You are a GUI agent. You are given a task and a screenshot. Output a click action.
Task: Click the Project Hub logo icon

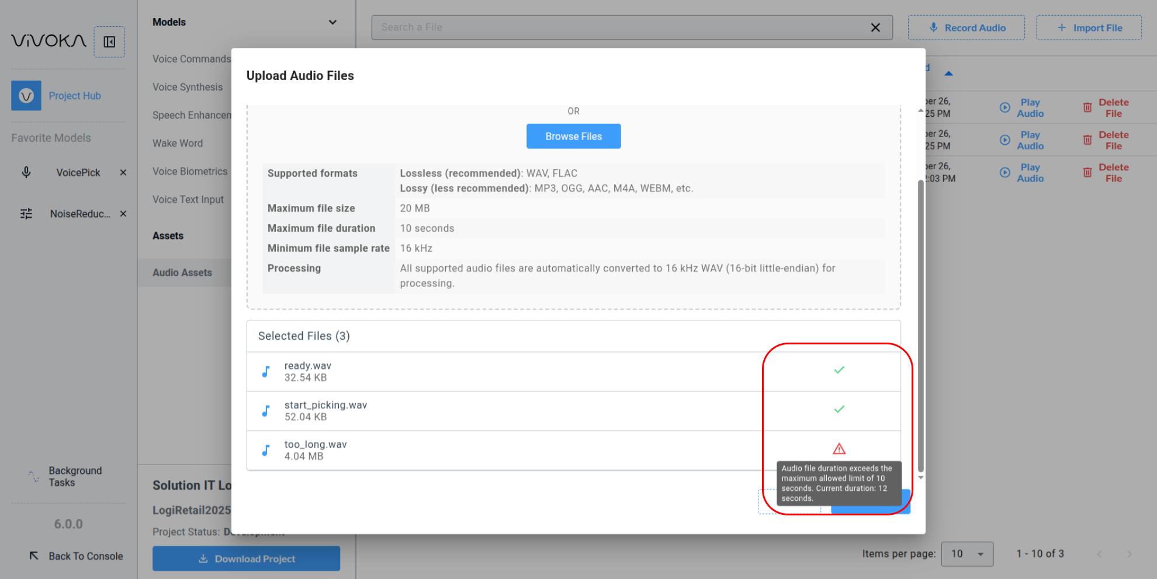coord(26,96)
